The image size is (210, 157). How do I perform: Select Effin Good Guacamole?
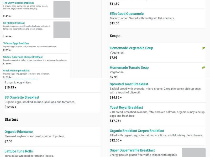click(127, 14)
